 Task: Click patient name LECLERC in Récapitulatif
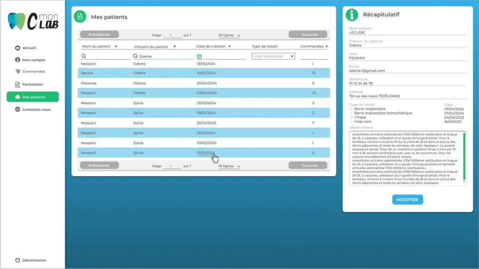coord(357,33)
